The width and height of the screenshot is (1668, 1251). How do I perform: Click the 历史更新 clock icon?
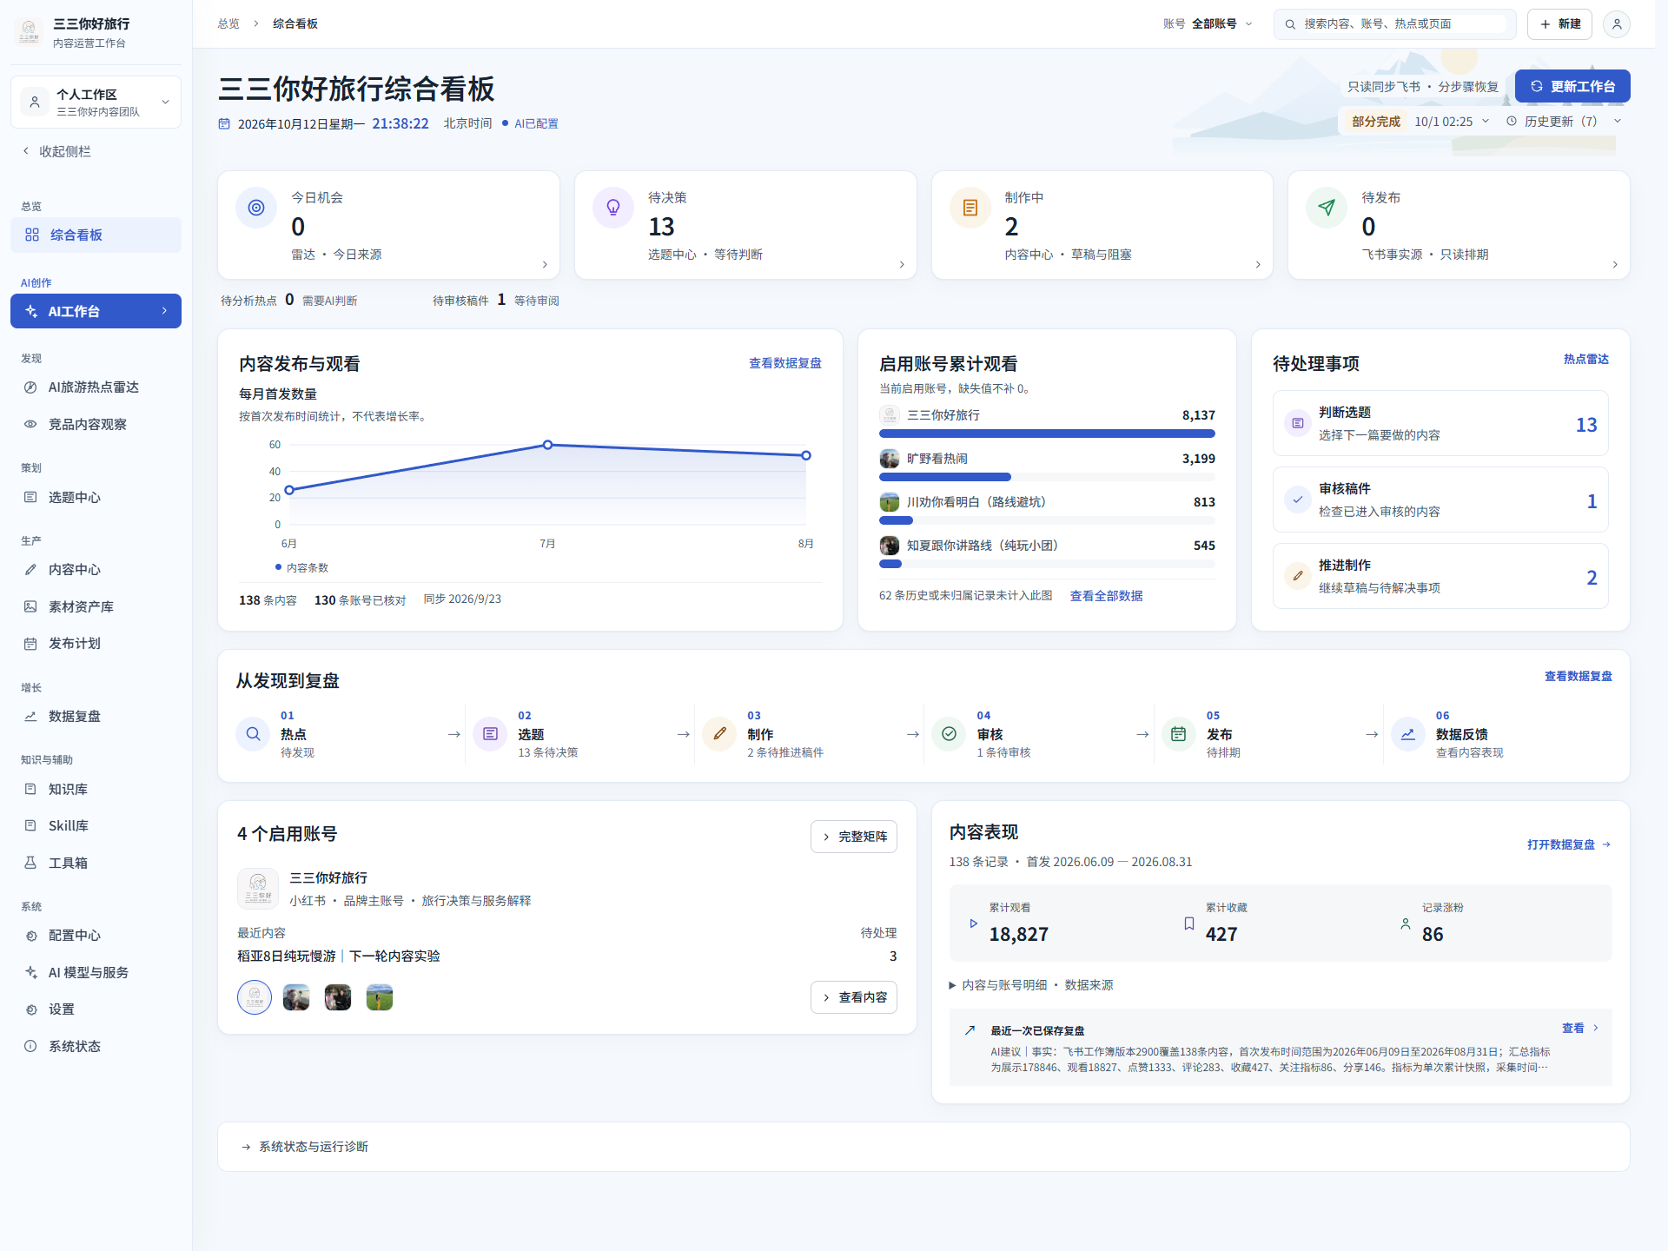(x=1512, y=122)
